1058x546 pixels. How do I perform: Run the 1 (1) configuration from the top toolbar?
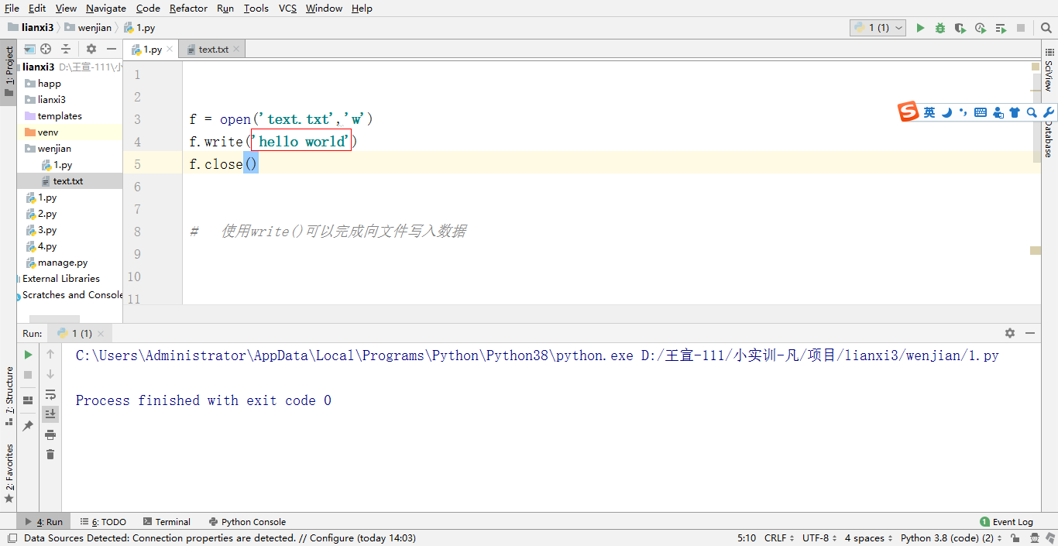click(x=920, y=28)
